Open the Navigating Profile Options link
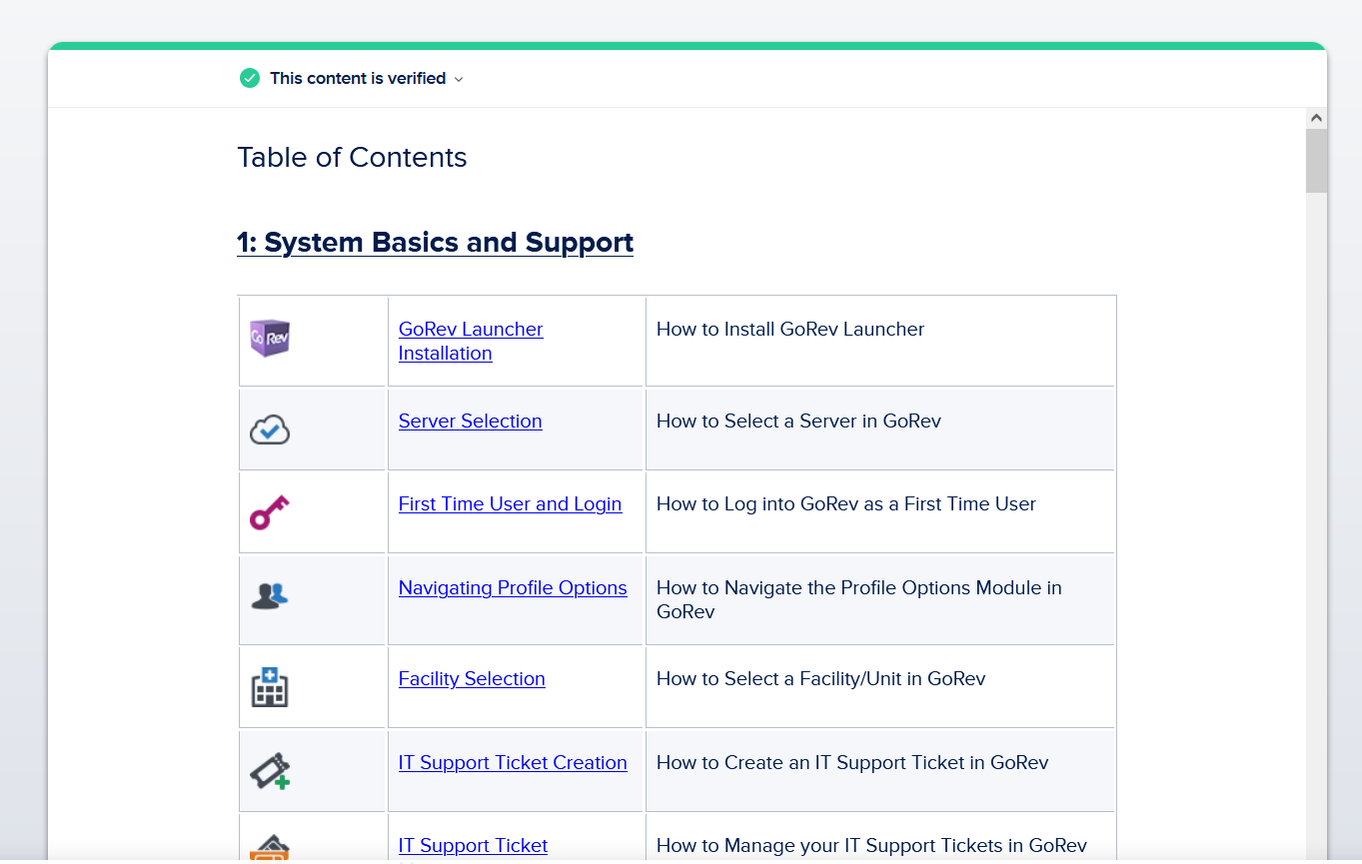Image resolution: width=1362 pixels, height=864 pixels. tap(513, 587)
